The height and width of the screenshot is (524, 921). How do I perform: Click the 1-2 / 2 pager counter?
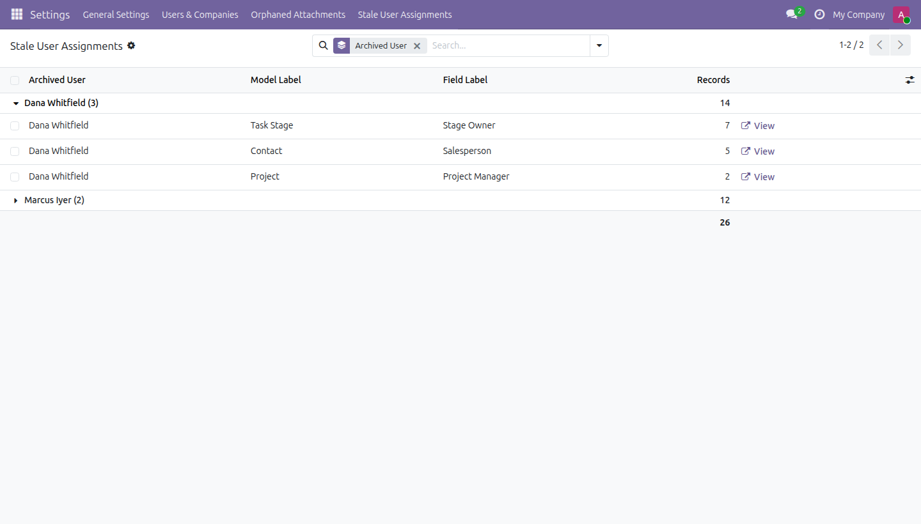[851, 45]
